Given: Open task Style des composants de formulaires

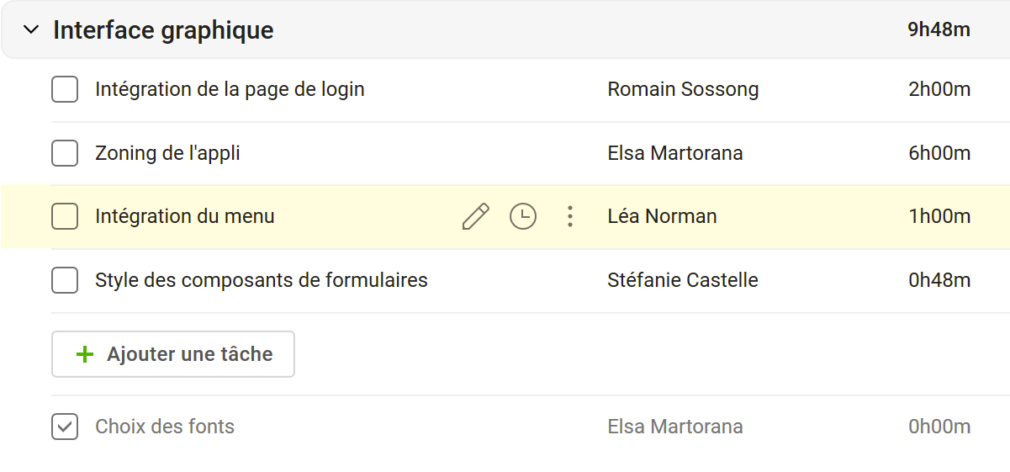Looking at the screenshot, I should click(x=262, y=280).
